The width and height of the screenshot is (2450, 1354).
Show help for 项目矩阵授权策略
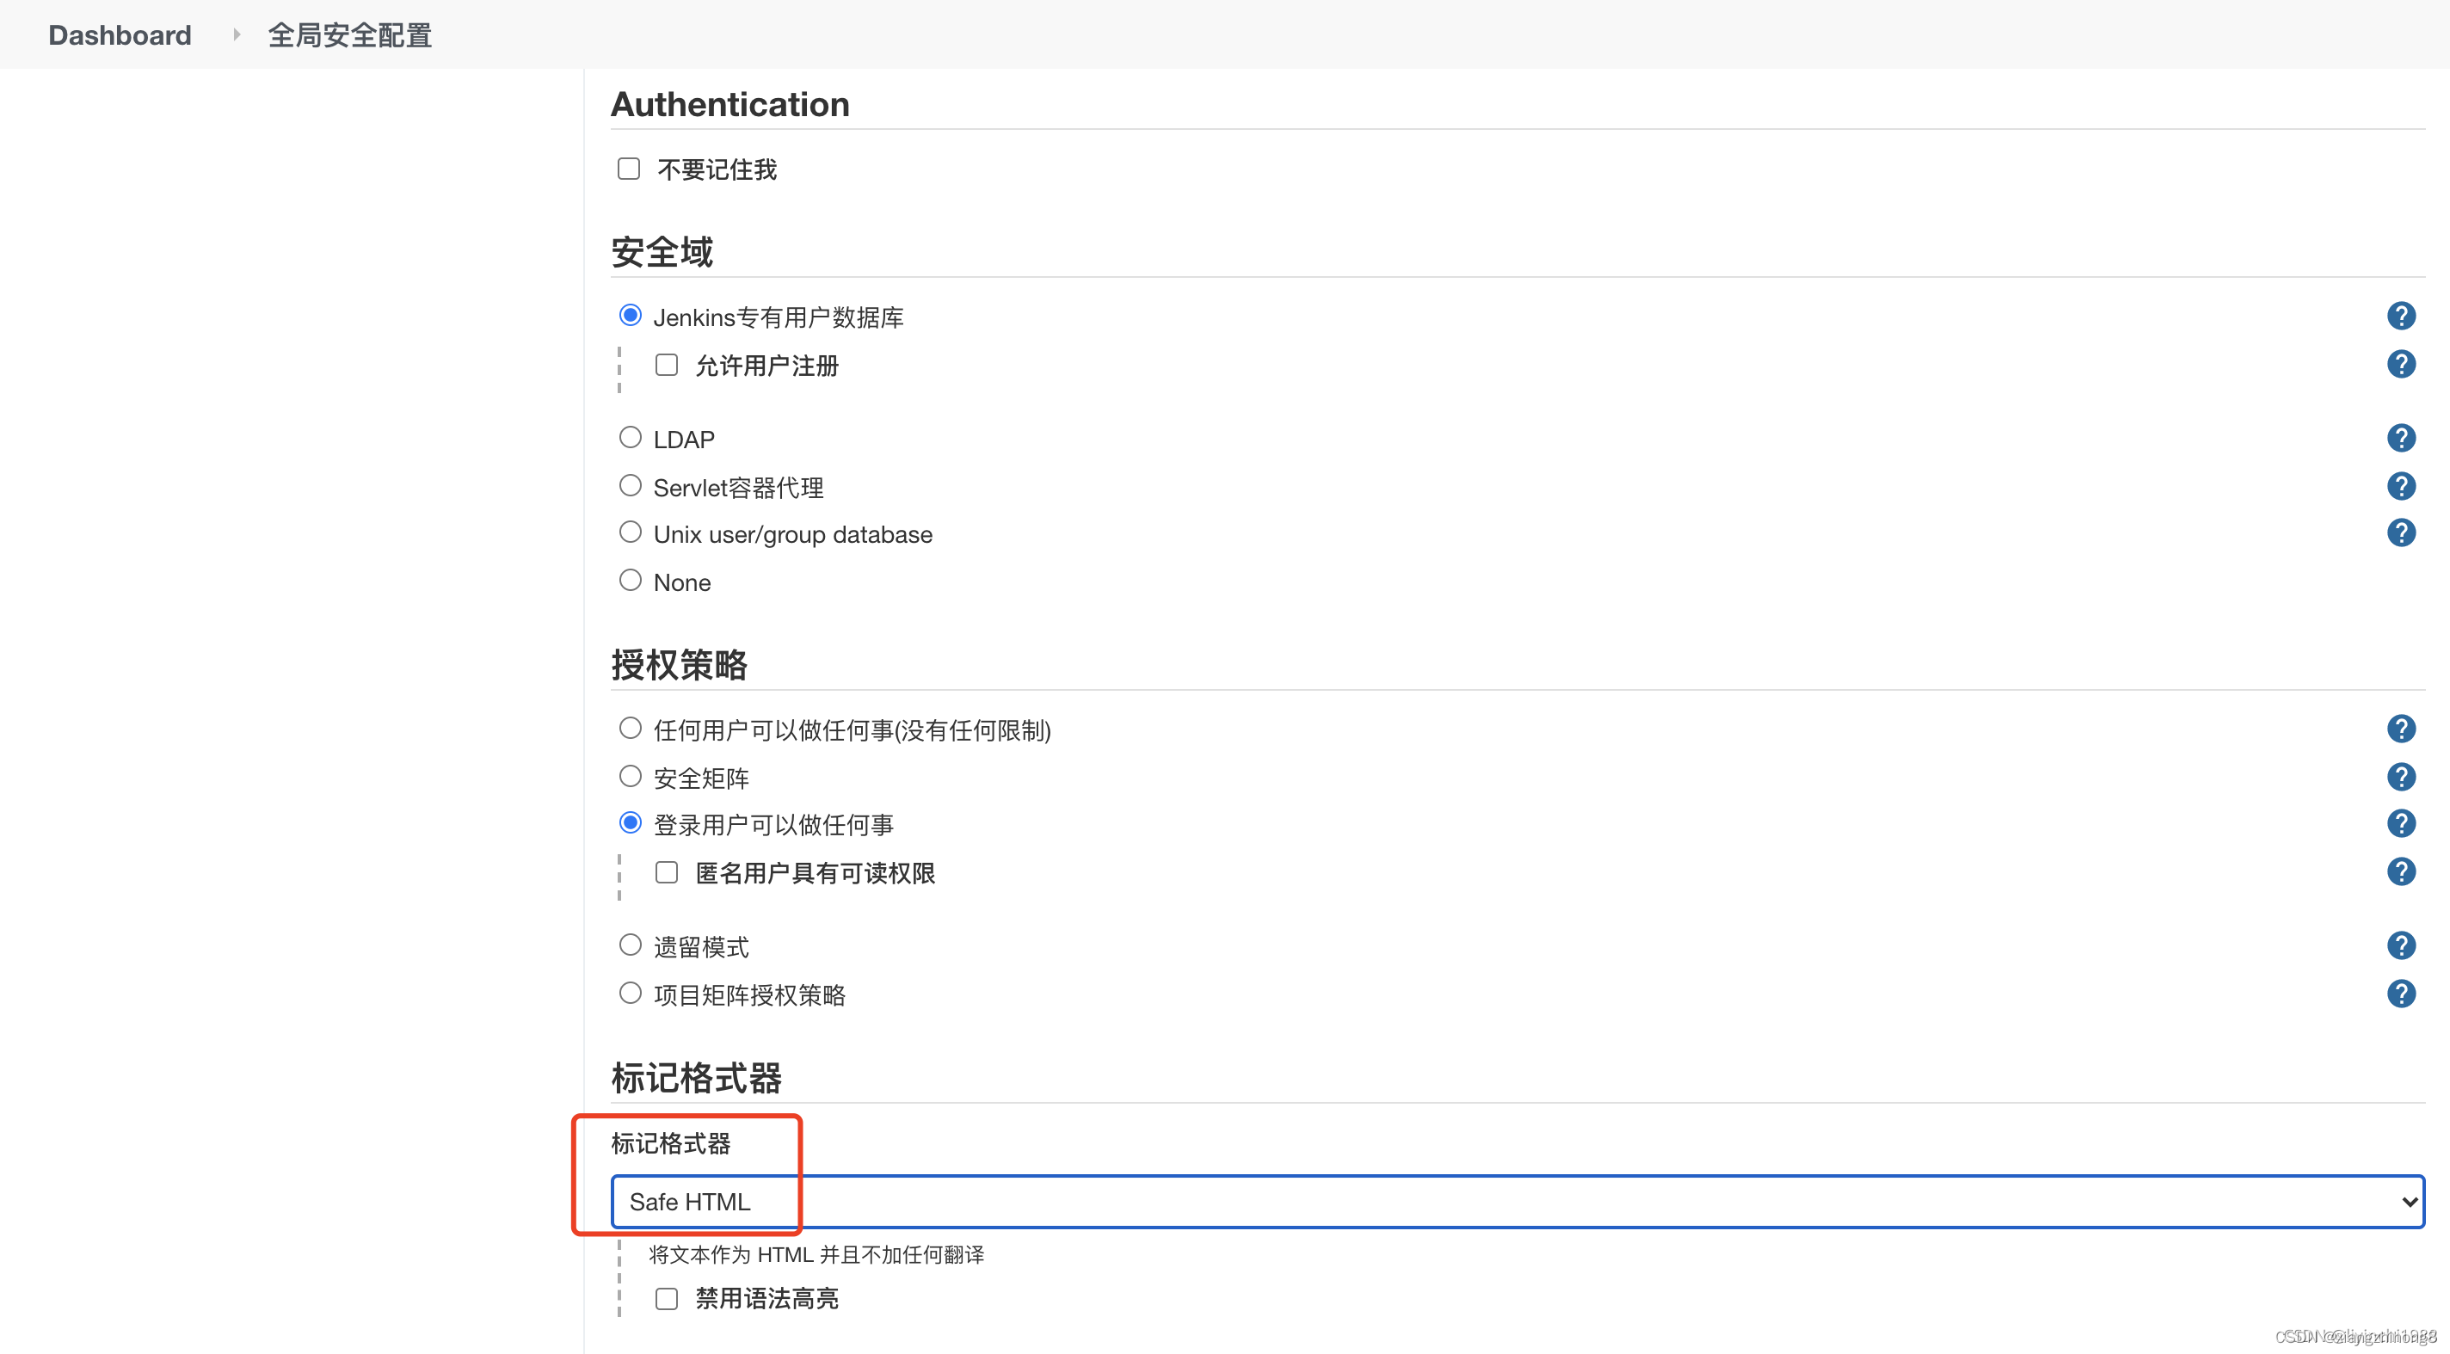pyautogui.click(x=2401, y=994)
